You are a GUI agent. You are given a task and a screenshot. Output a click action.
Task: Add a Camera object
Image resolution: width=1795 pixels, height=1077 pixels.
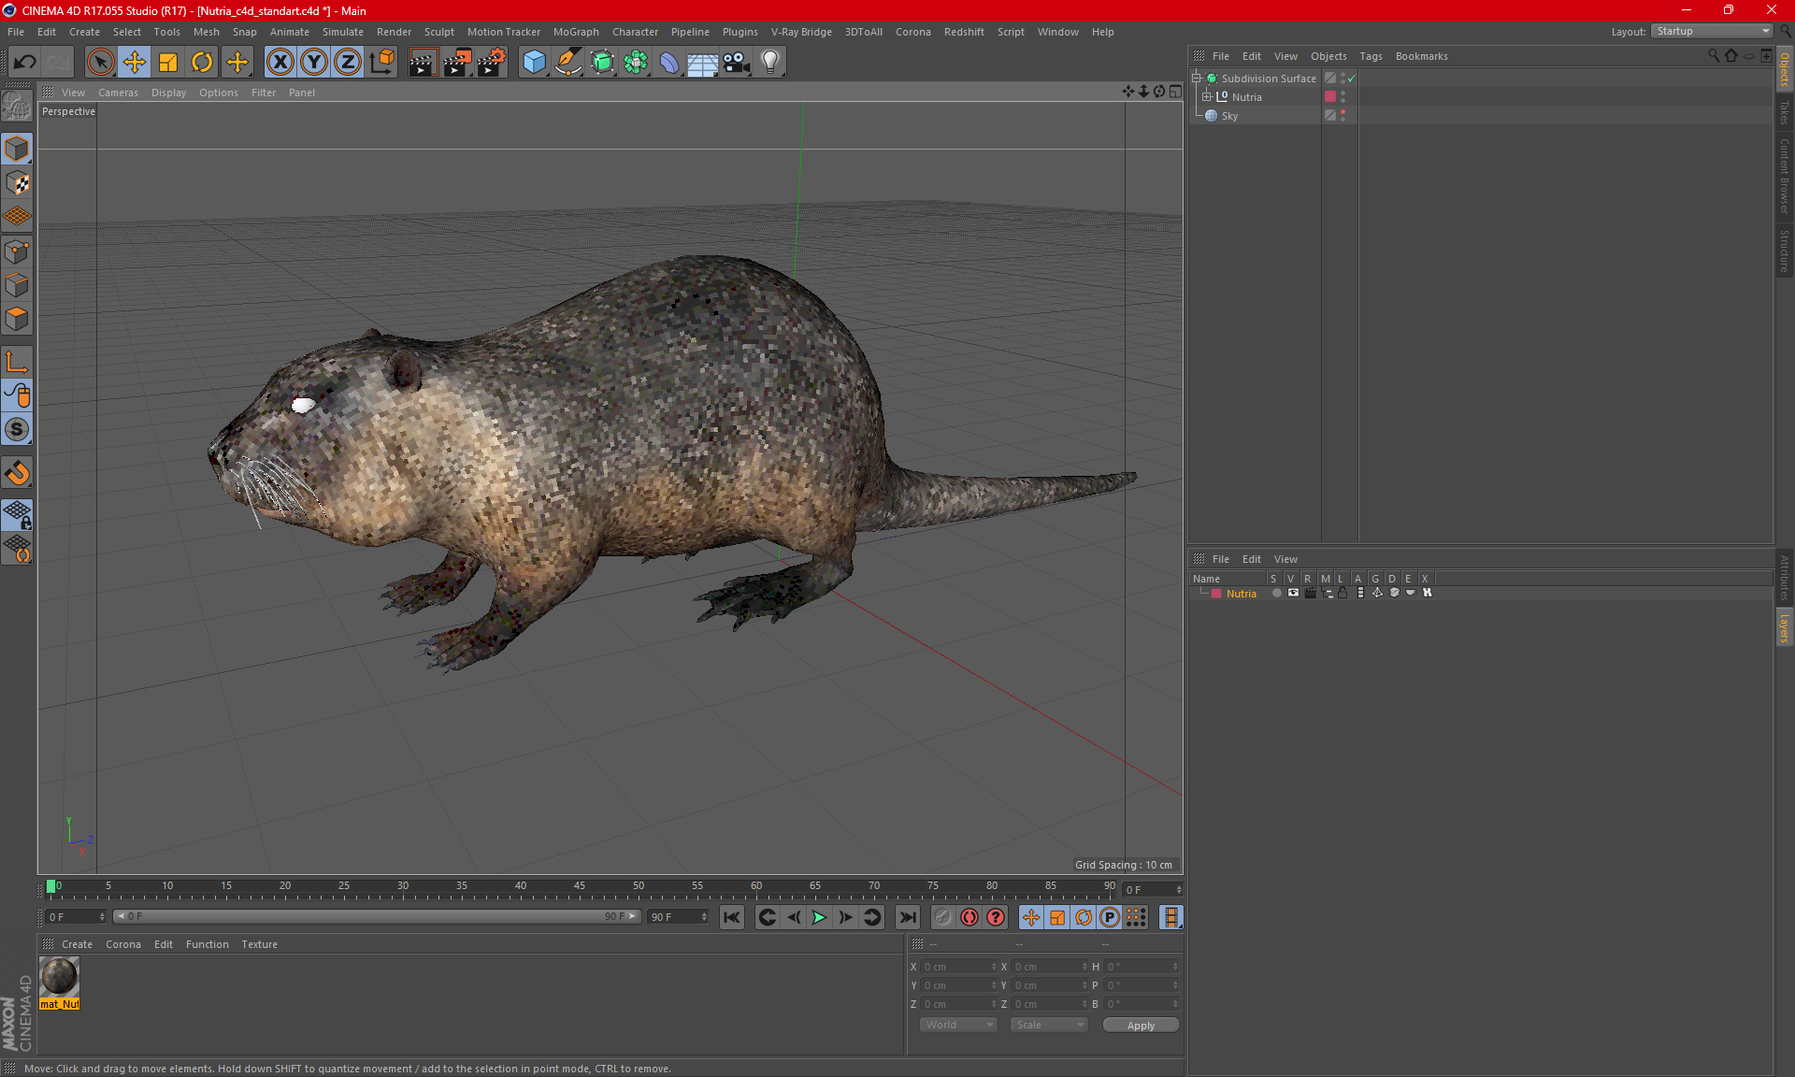tap(737, 63)
